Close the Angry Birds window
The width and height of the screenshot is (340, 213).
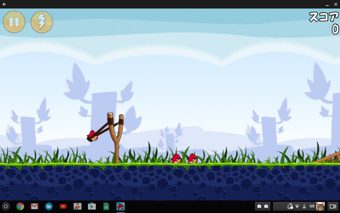click(x=335, y=4)
